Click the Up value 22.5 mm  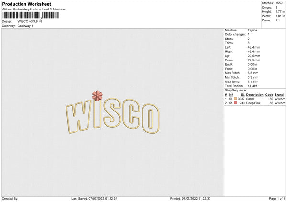click(254, 56)
